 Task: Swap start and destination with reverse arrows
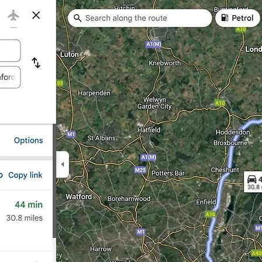(x=36, y=63)
